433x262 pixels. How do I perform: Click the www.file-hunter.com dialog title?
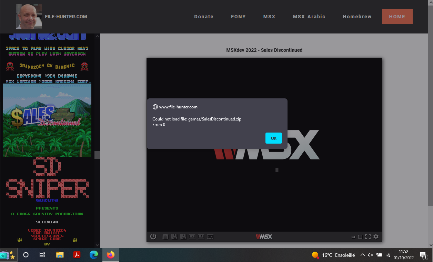tap(178, 107)
